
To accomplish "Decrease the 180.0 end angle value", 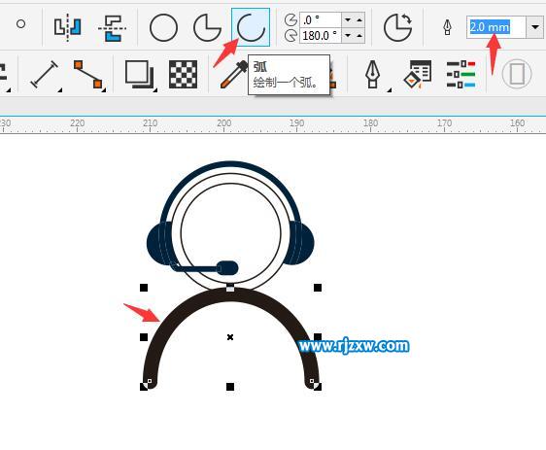I will click(x=347, y=35).
